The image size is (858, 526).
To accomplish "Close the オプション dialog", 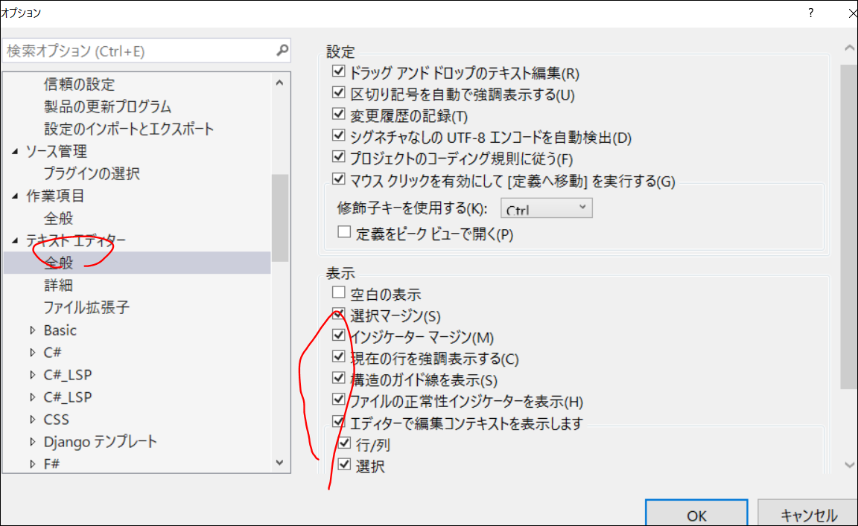I will 852,13.
